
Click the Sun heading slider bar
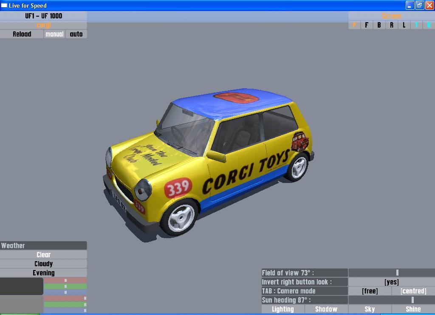pyautogui.click(x=392, y=300)
